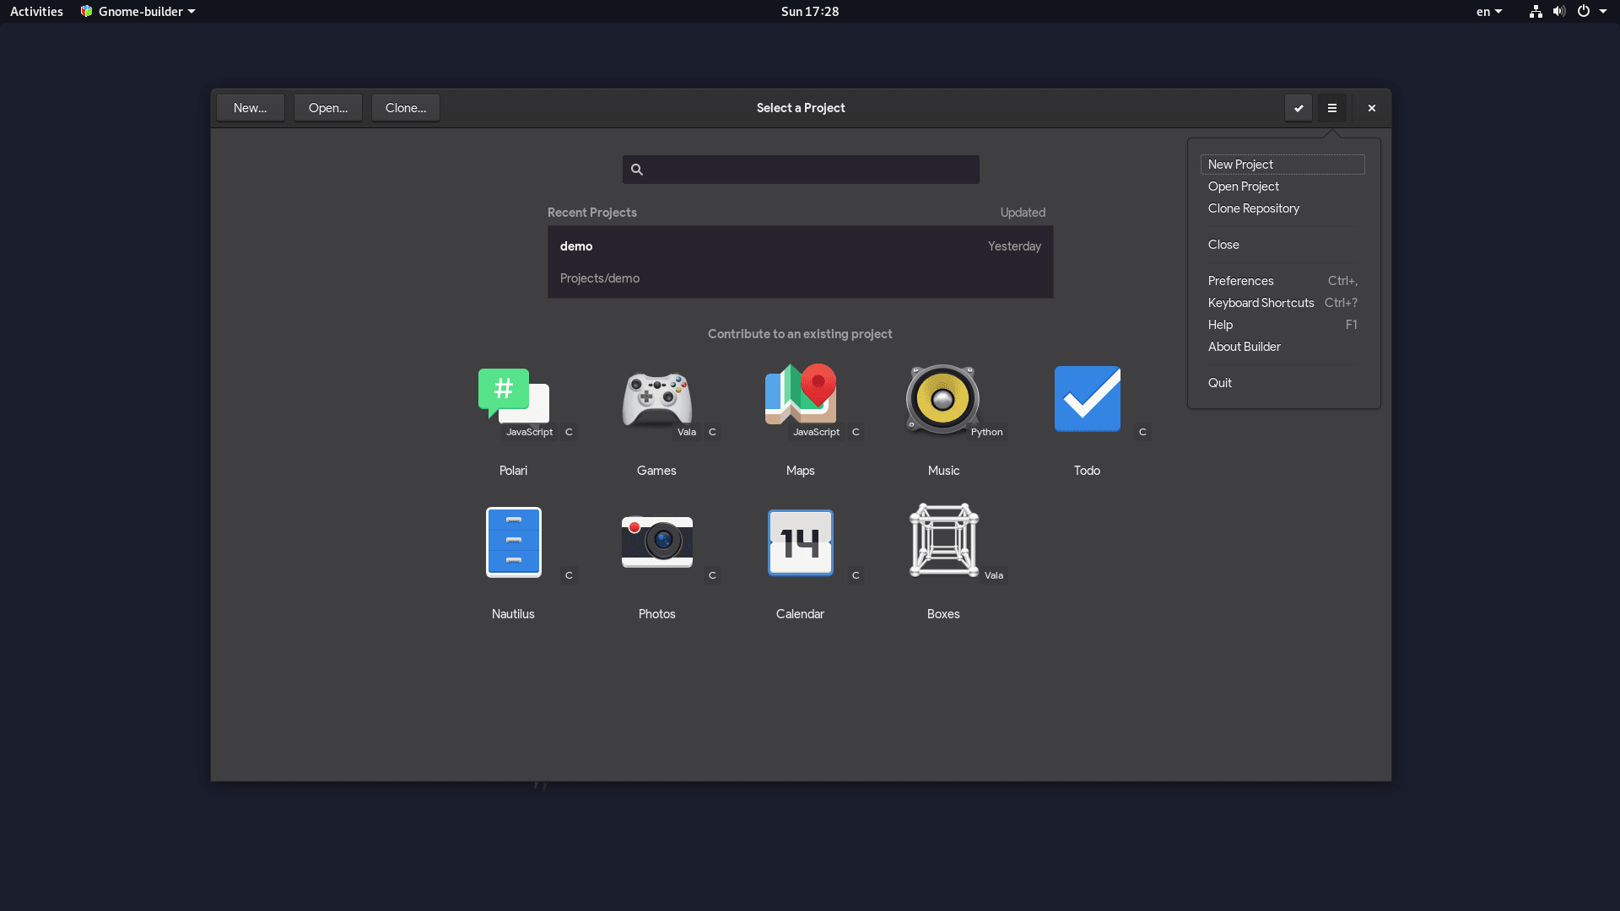Open Preferences from the menu
This screenshot has width=1620, height=911.
pyautogui.click(x=1282, y=281)
